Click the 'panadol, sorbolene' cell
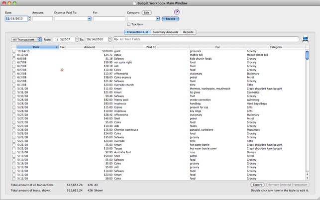 tap(202, 130)
